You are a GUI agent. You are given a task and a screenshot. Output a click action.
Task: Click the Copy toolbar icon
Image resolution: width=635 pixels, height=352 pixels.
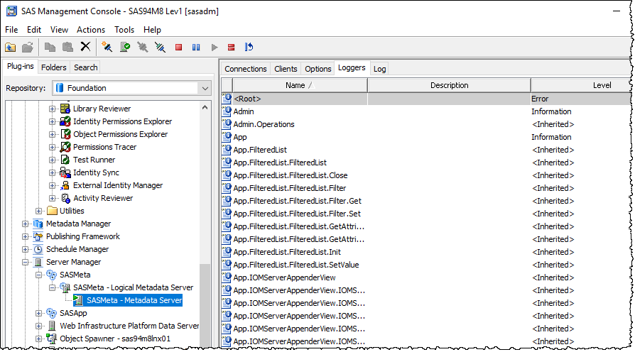coord(50,48)
